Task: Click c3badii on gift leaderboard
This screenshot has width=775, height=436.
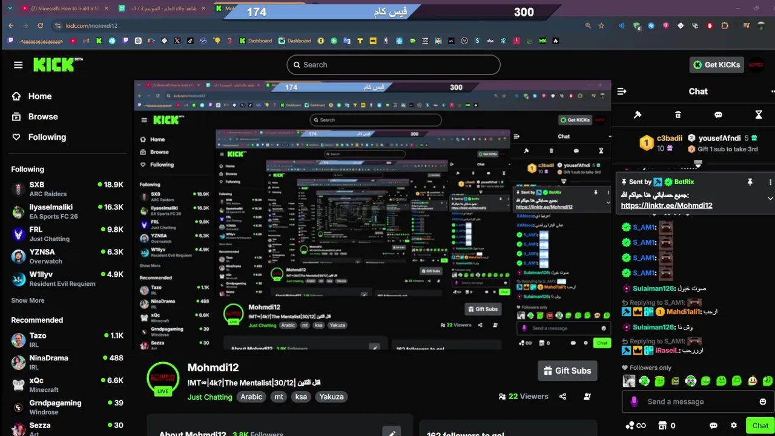Action: point(670,138)
